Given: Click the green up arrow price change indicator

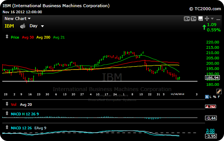Looking at the screenshot, I should (204, 27).
